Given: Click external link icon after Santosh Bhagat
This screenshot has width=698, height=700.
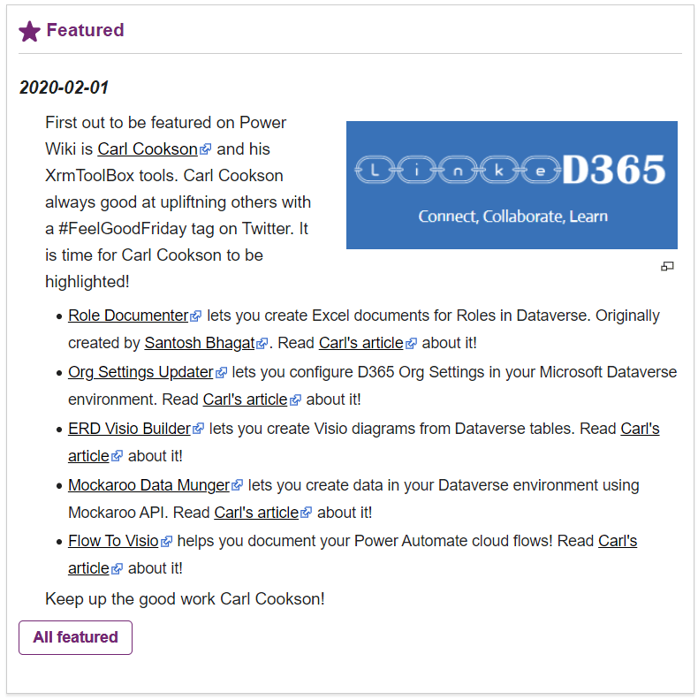Looking at the screenshot, I should [x=262, y=344].
